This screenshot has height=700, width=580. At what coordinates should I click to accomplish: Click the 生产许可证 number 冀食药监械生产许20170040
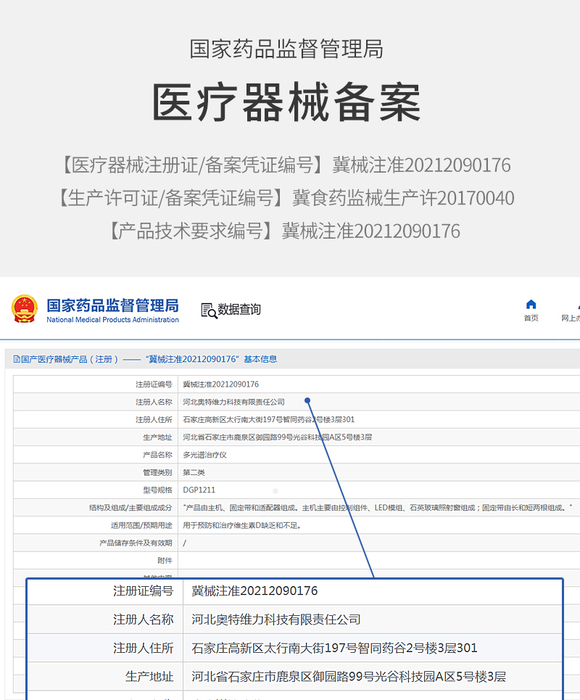pos(403,198)
